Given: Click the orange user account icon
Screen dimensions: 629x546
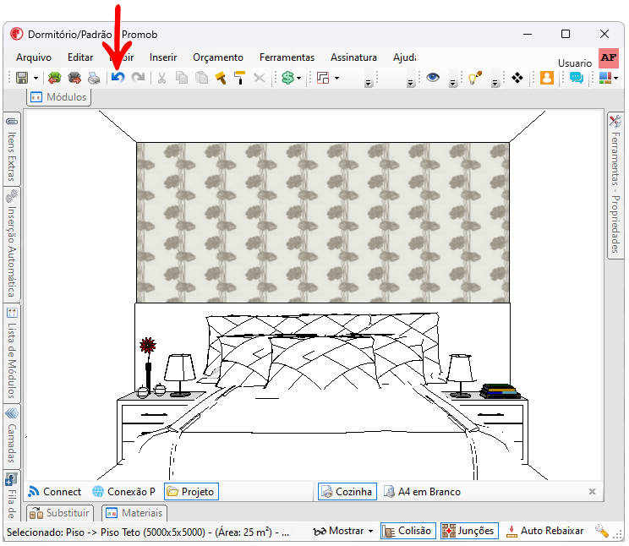Looking at the screenshot, I should (546, 78).
